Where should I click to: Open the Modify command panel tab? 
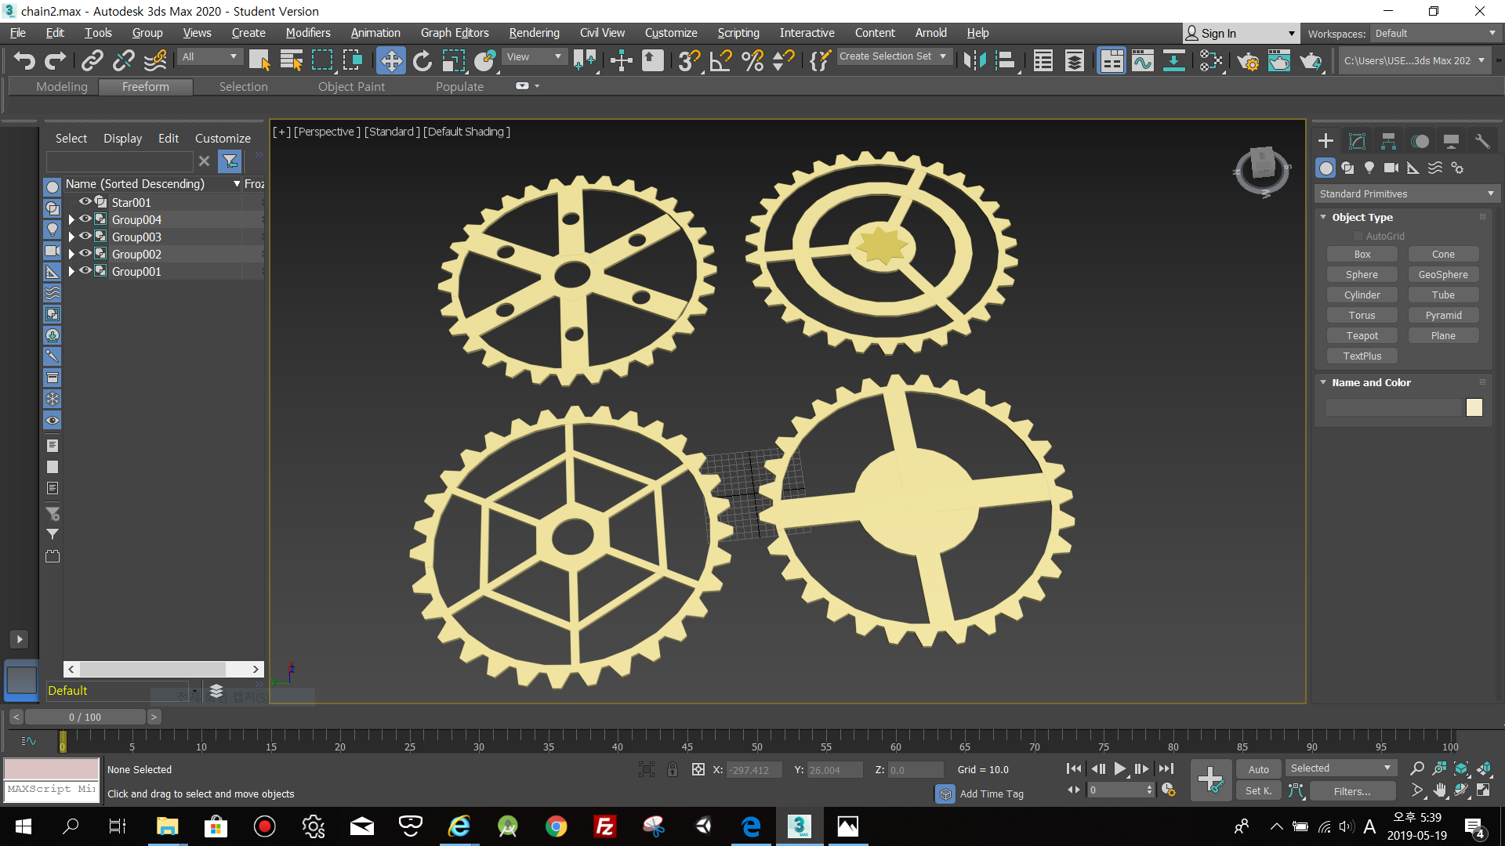point(1357,141)
